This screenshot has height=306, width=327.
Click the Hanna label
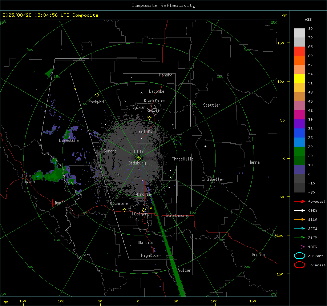click(254, 162)
